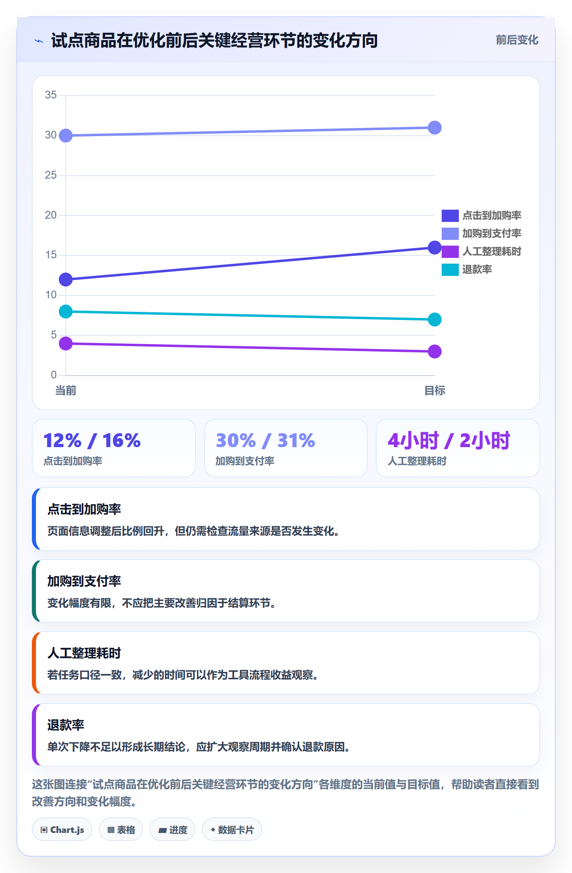Click the lightning icon beside the title

click(x=39, y=41)
